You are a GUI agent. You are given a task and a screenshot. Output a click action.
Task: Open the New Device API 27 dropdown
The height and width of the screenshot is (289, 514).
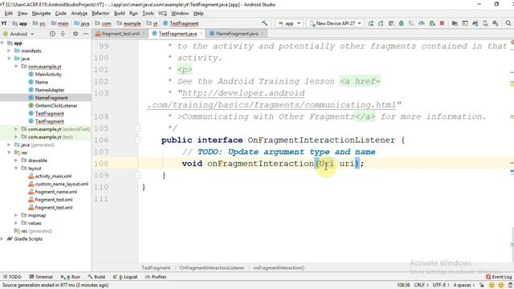(x=335, y=23)
